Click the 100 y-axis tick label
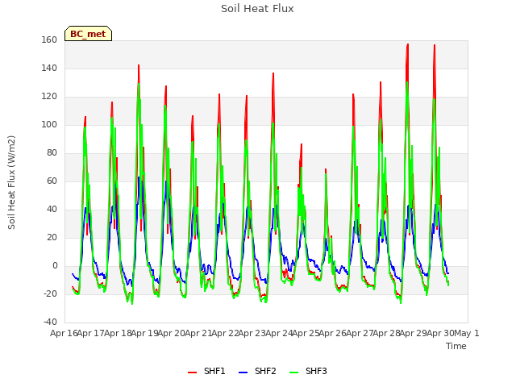516x387 pixels. tap(49, 125)
